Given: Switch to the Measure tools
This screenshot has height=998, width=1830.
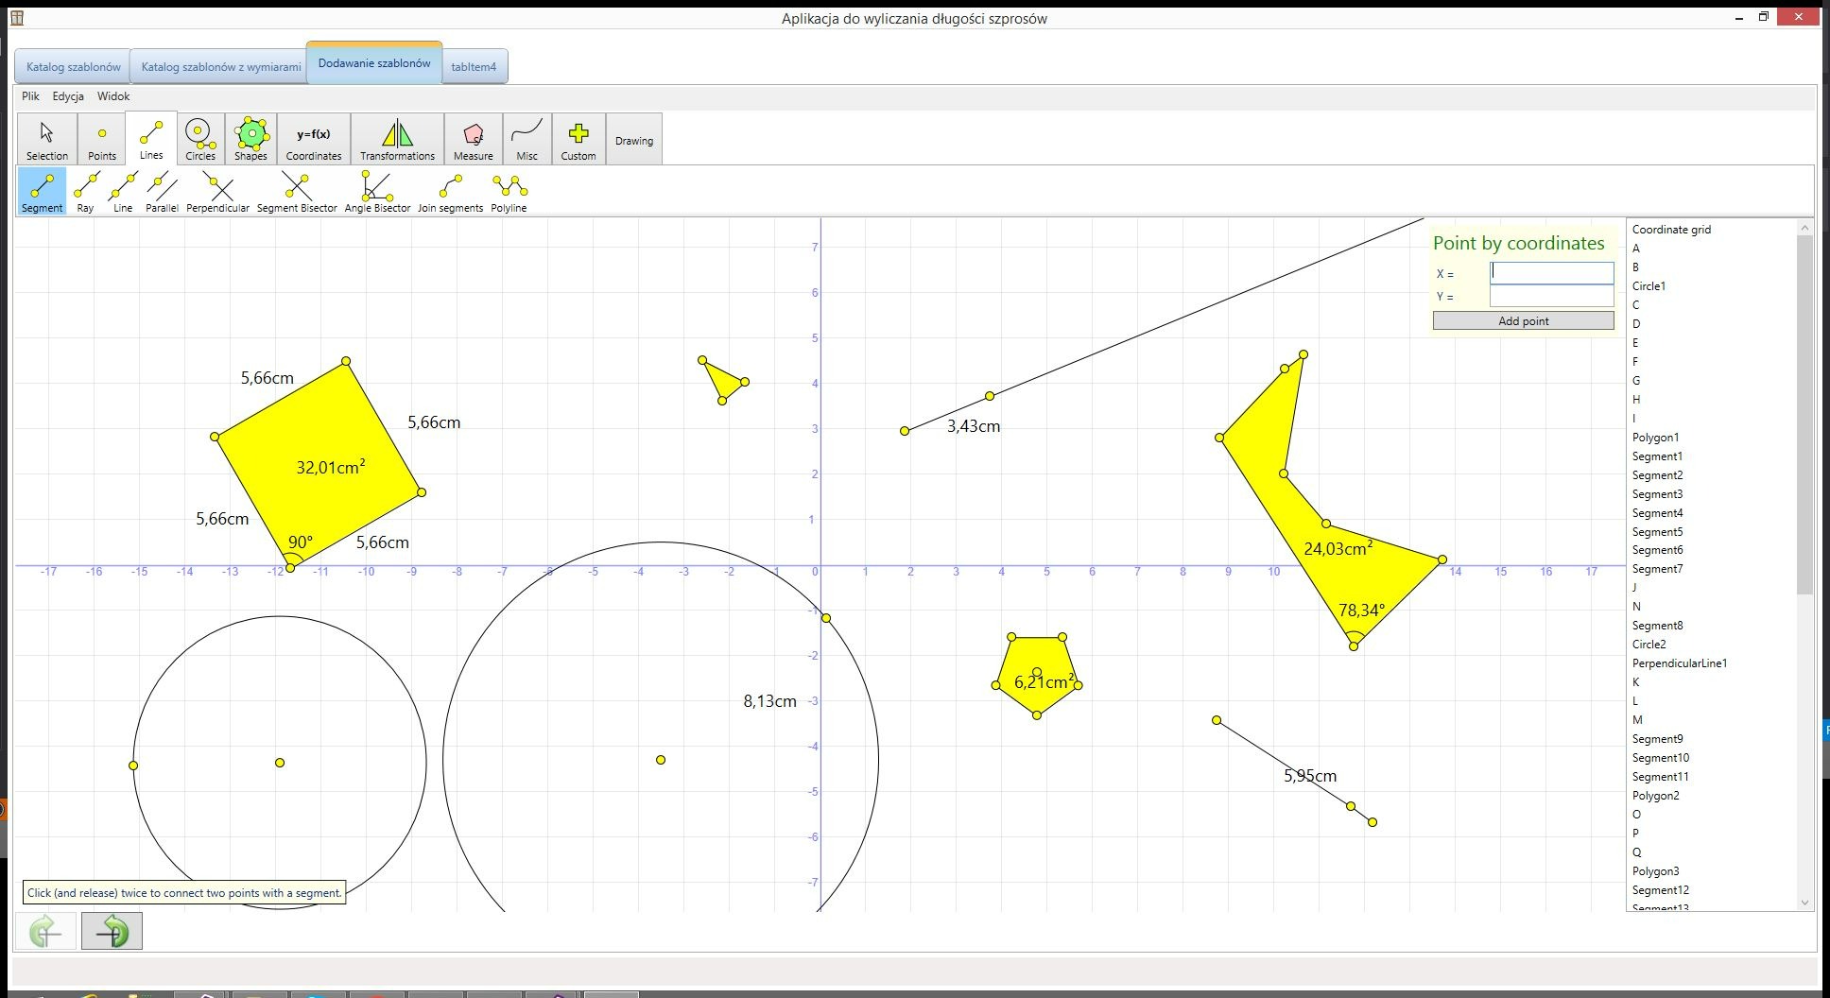Looking at the screenshot, I should click(x=473, y=139).
